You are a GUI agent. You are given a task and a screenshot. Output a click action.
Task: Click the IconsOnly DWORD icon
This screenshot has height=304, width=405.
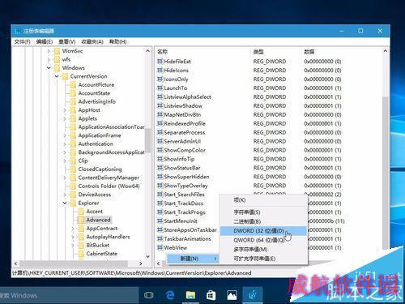point(160,79)
